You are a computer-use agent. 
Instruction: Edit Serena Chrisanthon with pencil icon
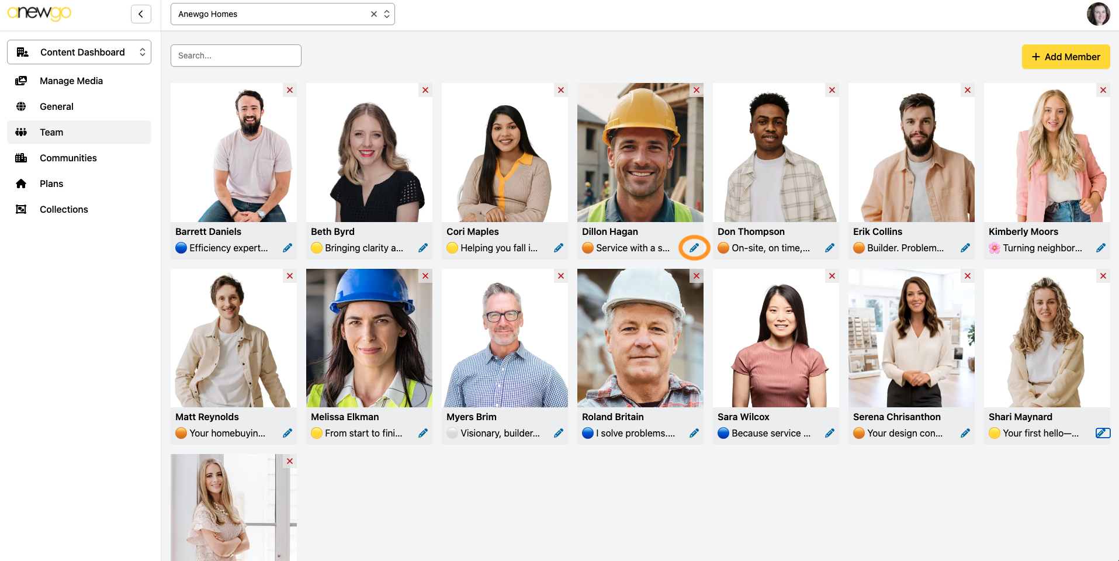(965, 433)
